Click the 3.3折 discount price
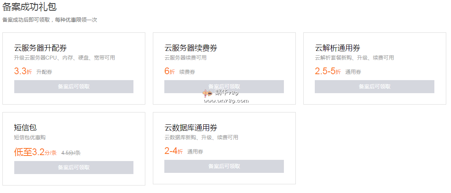 pos(23,71)
